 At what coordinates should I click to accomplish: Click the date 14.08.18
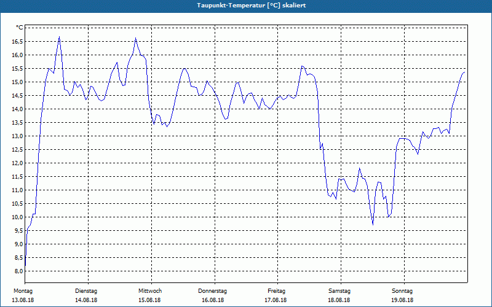pyautogui.click(x=86, y=300)
